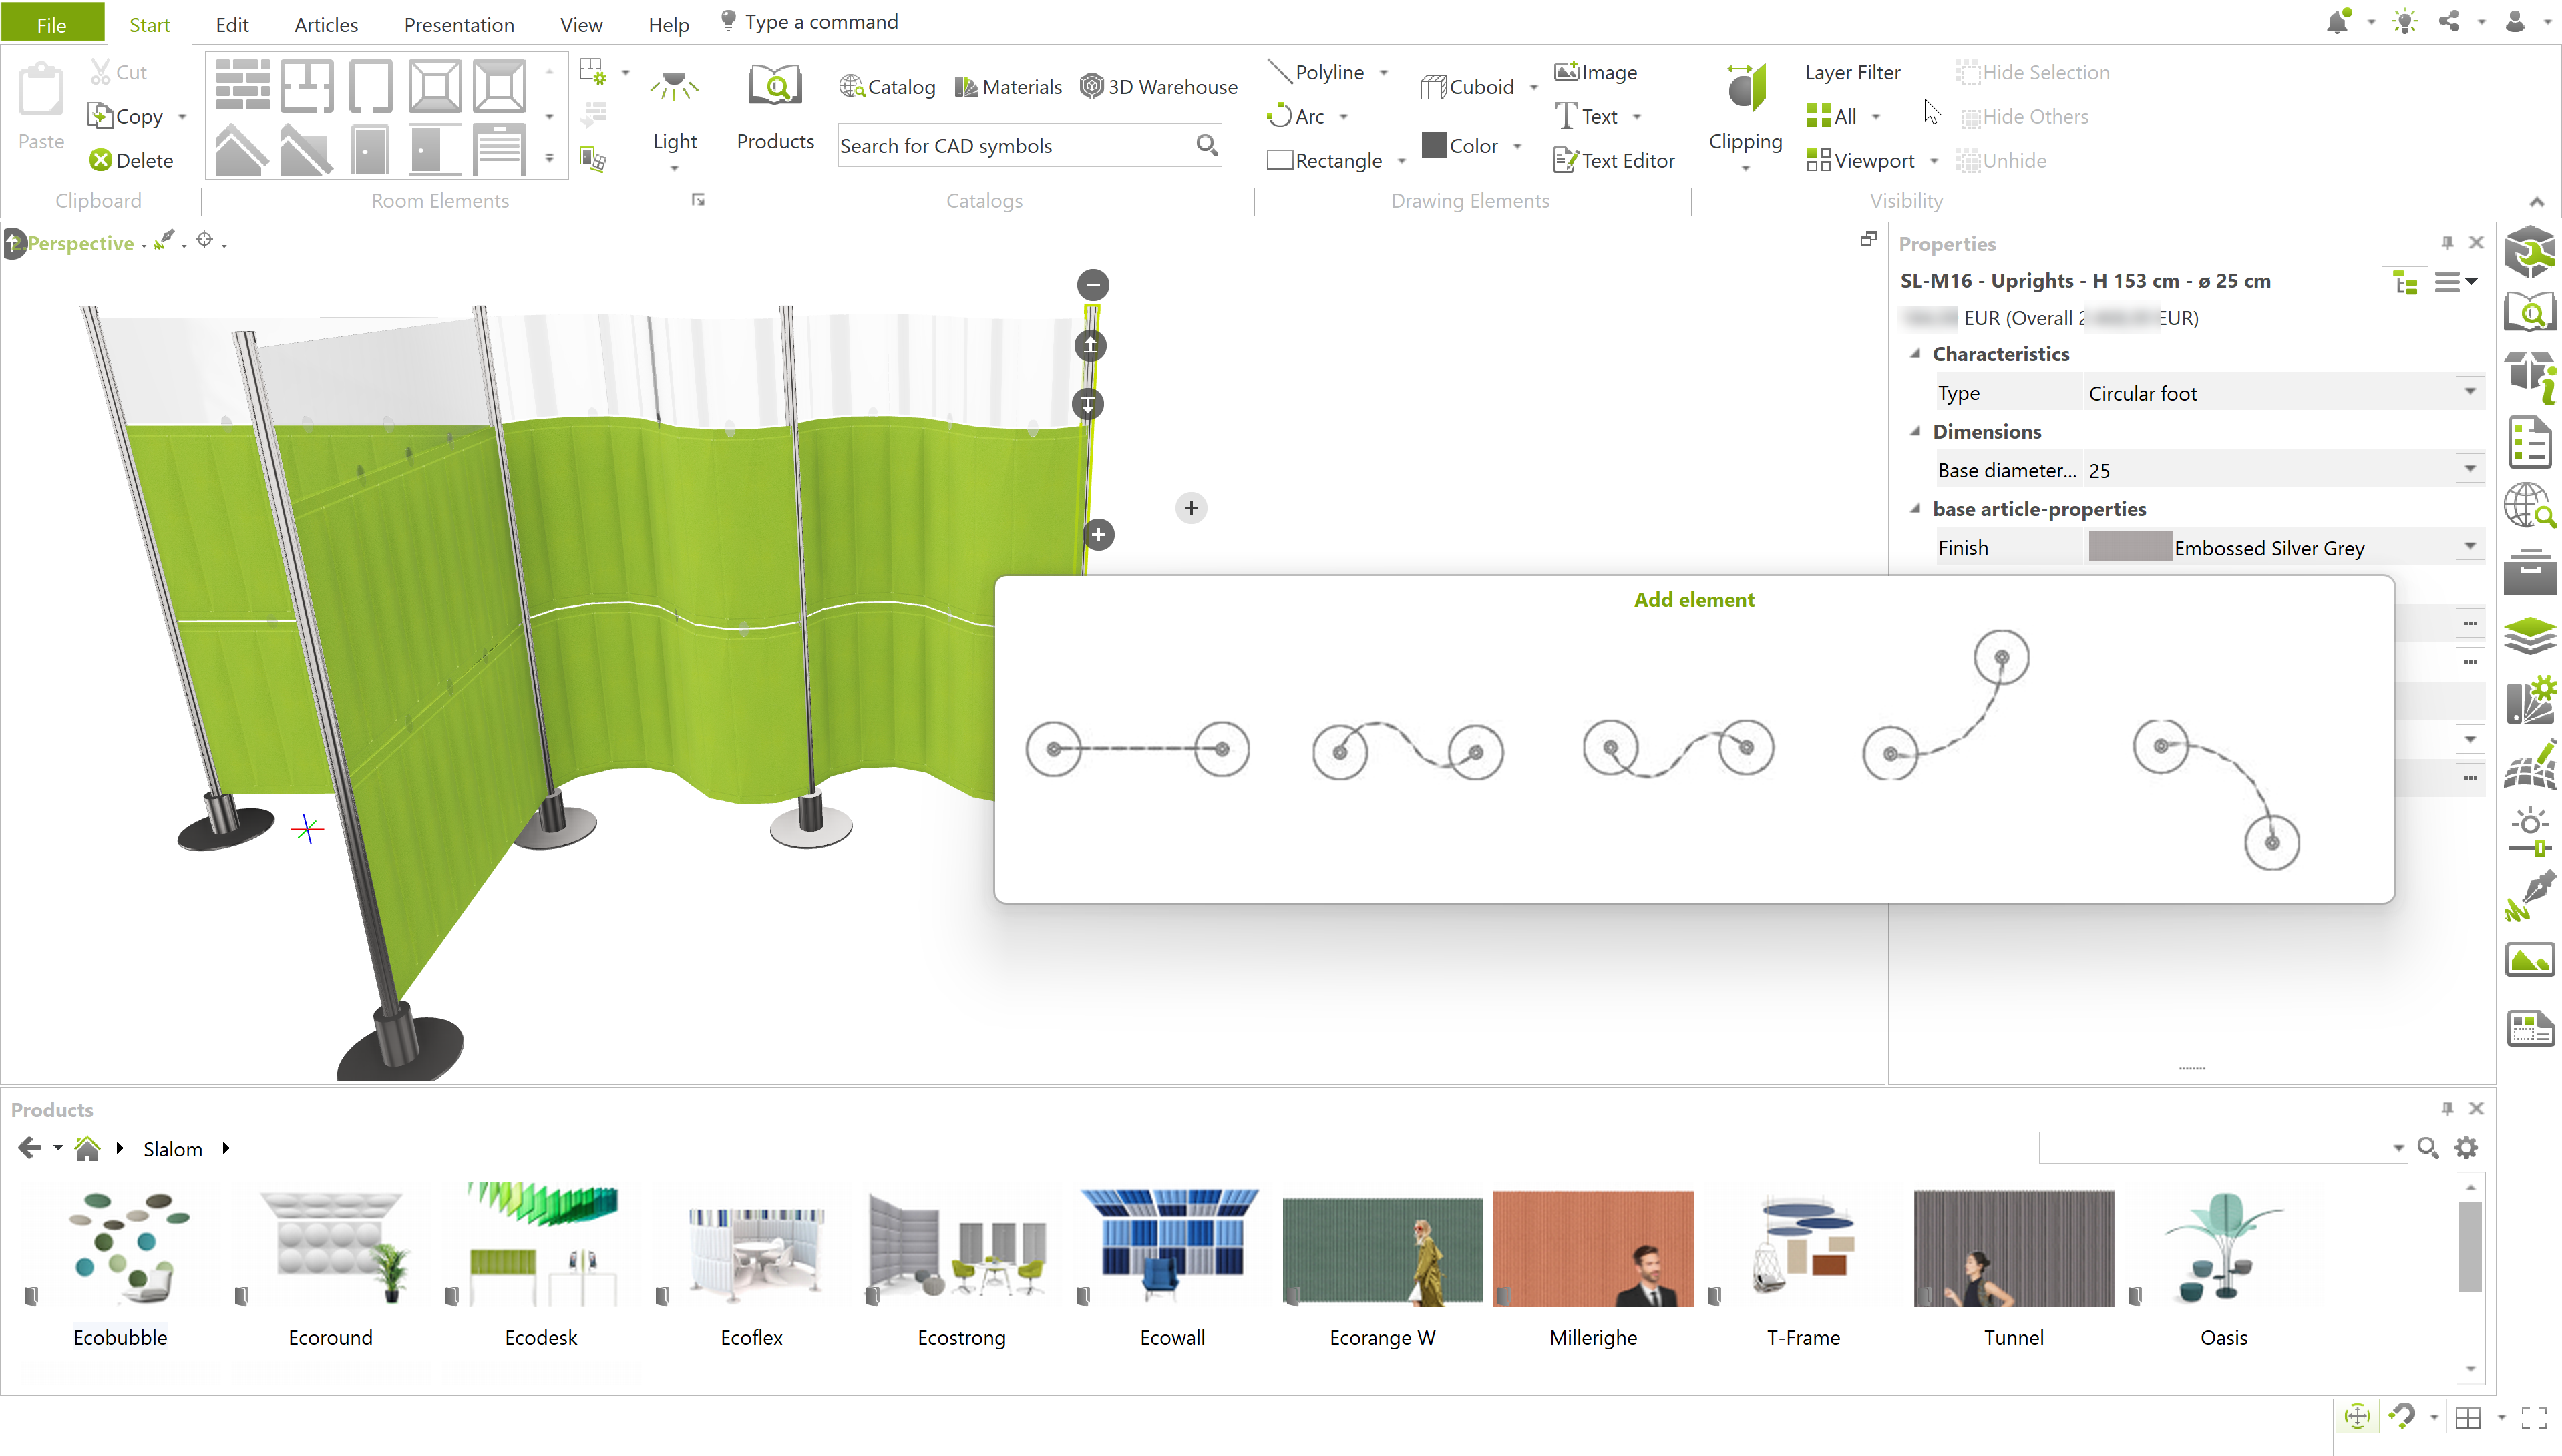2562x1456 pixels.
Task: Click the Products panel search box
Action: click(x=2222, y=1147)
